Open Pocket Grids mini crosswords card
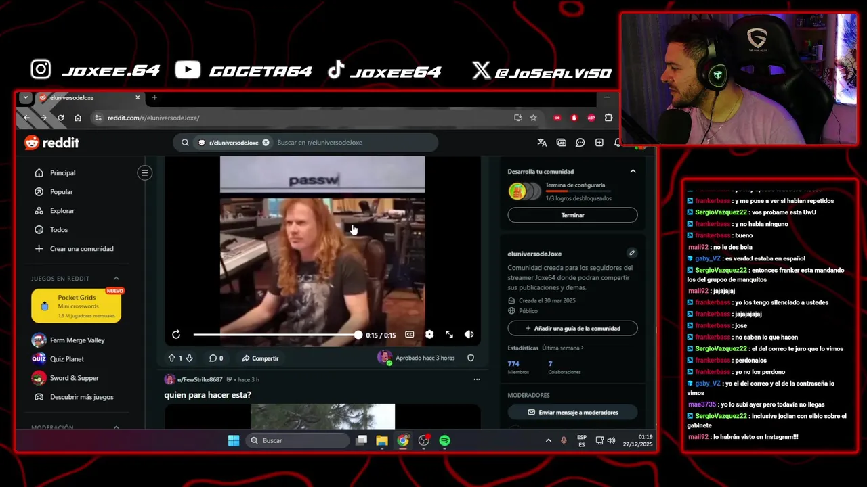Image resolution: width=867 pixels, height=487 pixels. coord(77,306)
